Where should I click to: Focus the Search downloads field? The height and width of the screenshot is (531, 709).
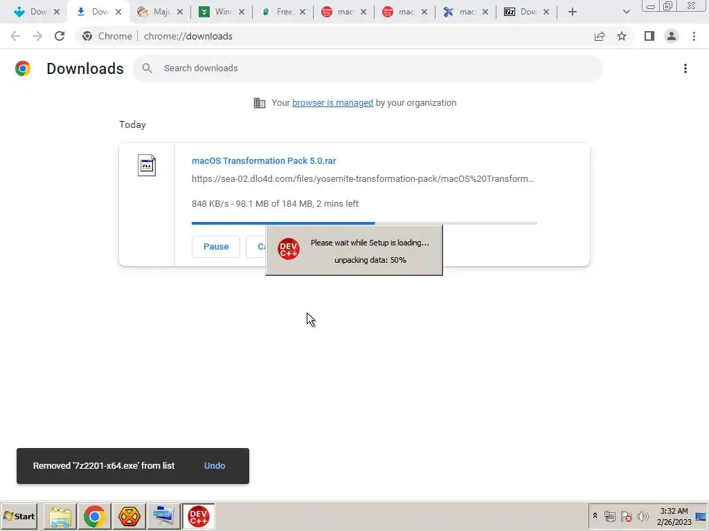pyautogui.click(x=368, y=68)
